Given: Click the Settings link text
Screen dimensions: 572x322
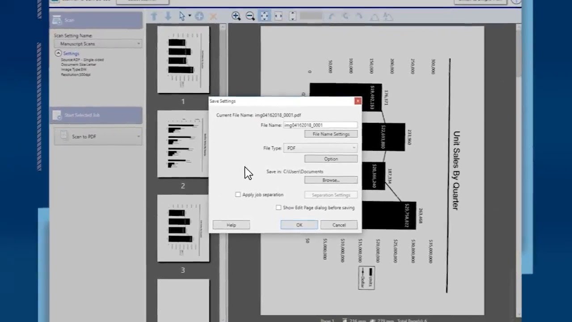Looking at the screenshot, I should point(71,53).
